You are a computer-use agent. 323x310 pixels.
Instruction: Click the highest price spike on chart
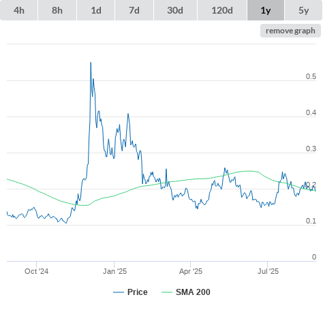[91, 63]
